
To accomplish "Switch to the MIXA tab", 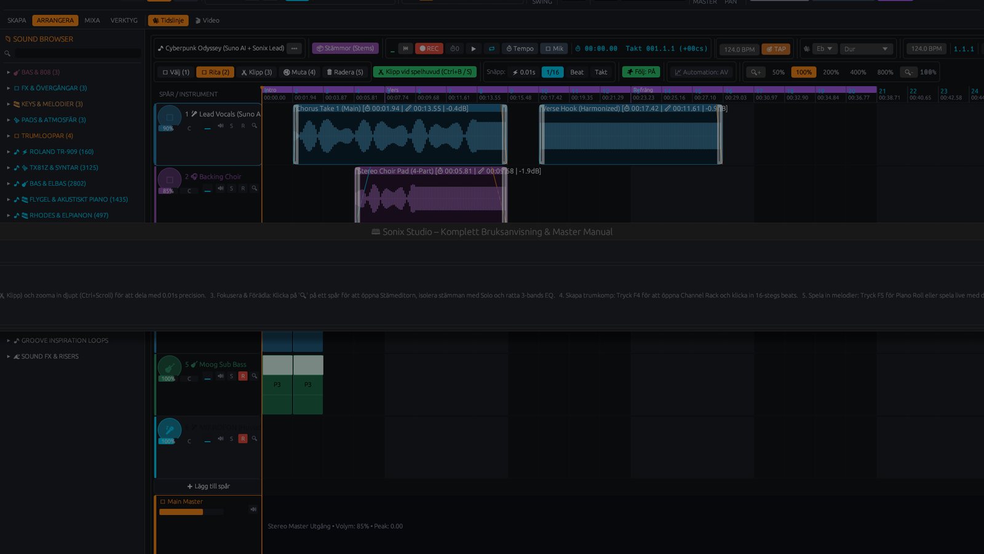I will point(92,20).
